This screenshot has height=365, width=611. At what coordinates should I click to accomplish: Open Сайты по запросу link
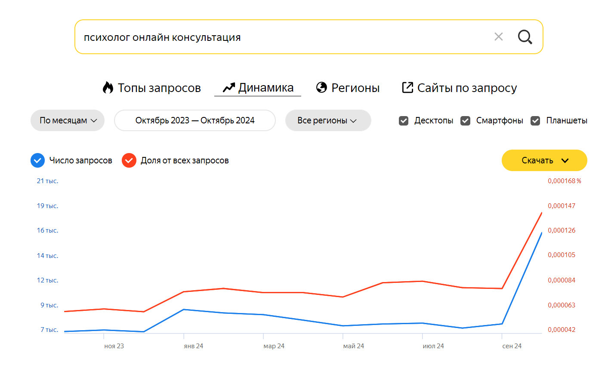(459, 88)
